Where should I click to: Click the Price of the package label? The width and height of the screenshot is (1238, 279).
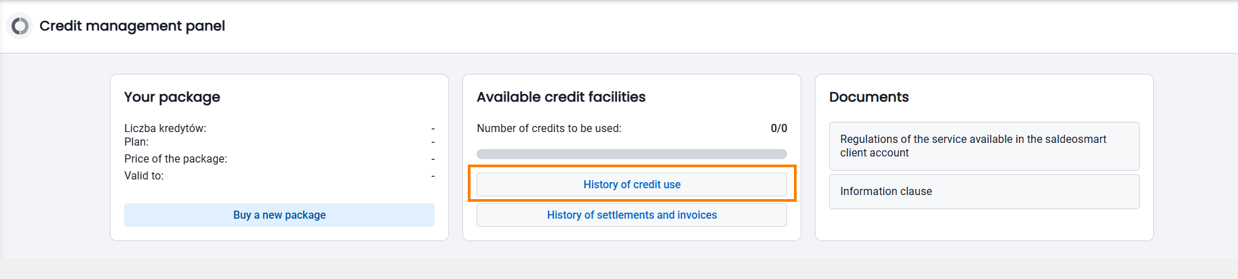tap(176, 158)
